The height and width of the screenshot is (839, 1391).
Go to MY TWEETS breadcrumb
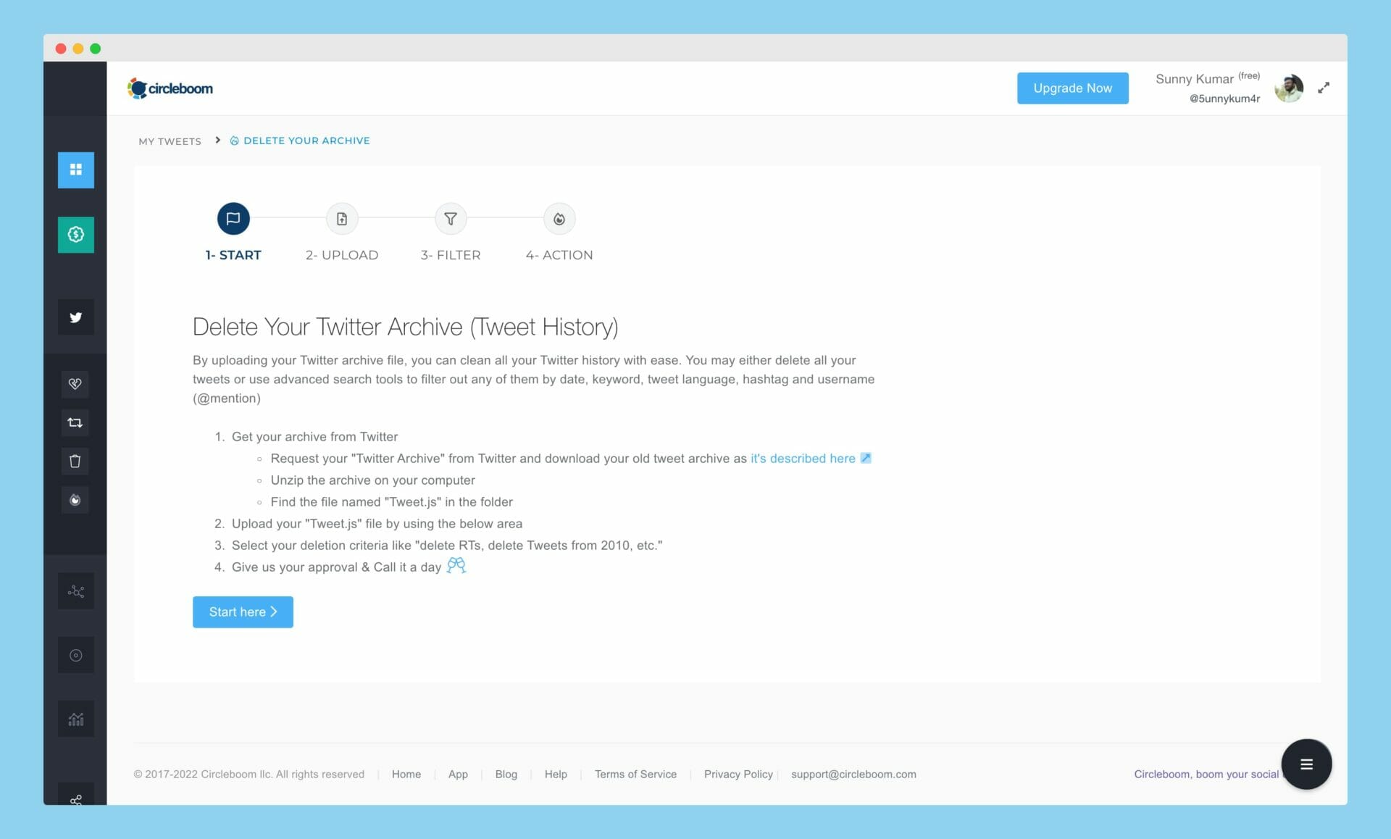(170, 141)
